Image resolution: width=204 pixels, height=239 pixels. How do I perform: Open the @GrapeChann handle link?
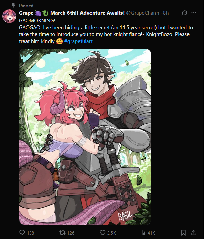coord(143,13)
